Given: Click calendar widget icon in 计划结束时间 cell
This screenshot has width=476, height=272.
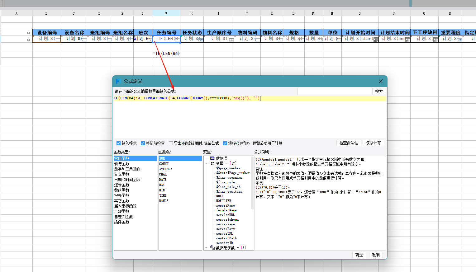Looking at the screenshot, I should pyautogui.click(x=407, y=40).
